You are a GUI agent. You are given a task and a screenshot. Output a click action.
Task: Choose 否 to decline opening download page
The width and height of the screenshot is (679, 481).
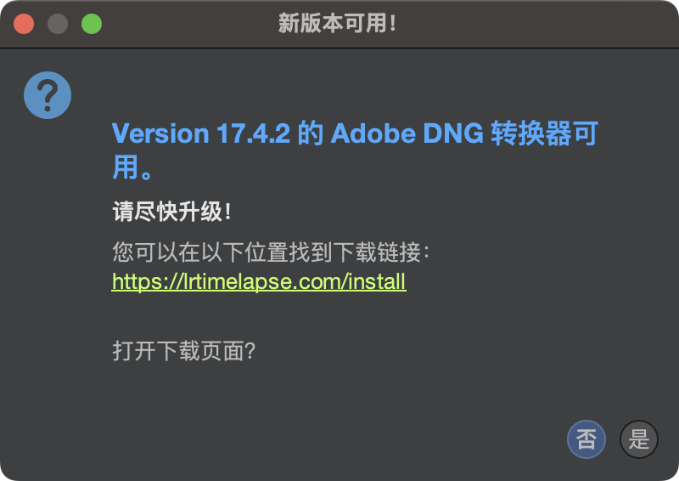click(x=586, y=439)
